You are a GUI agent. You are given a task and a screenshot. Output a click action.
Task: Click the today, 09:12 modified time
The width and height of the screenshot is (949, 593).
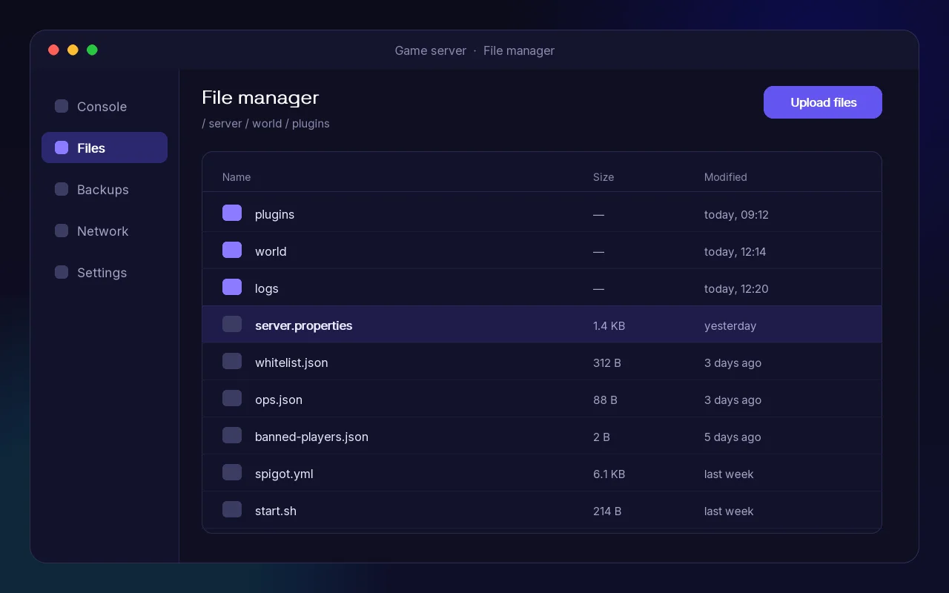pyautogui.click(x=736, y=214)
